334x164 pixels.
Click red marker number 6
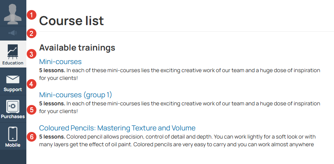click(x=31, y=137)
